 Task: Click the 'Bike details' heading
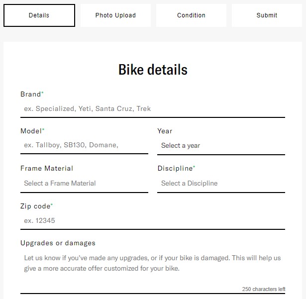coord(153,69)
